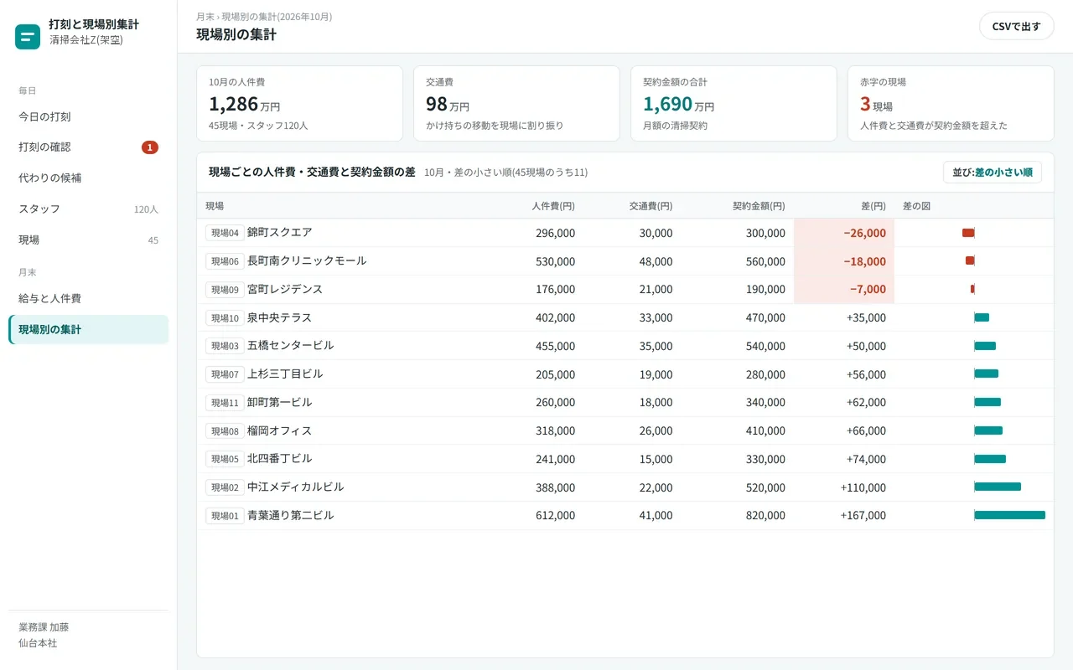The image size is (1073, 670).
Task: Click the 契約金額(円) column header
Action: click(759, 206)
